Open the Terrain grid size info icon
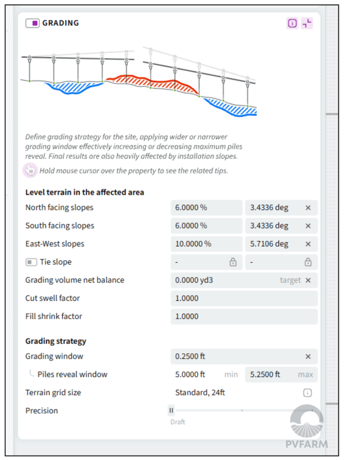 (x=307, y=393)
